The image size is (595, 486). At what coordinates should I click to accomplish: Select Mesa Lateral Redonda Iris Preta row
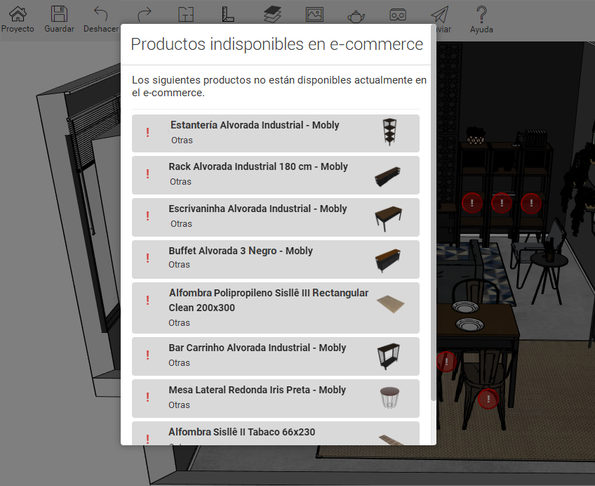276,398
